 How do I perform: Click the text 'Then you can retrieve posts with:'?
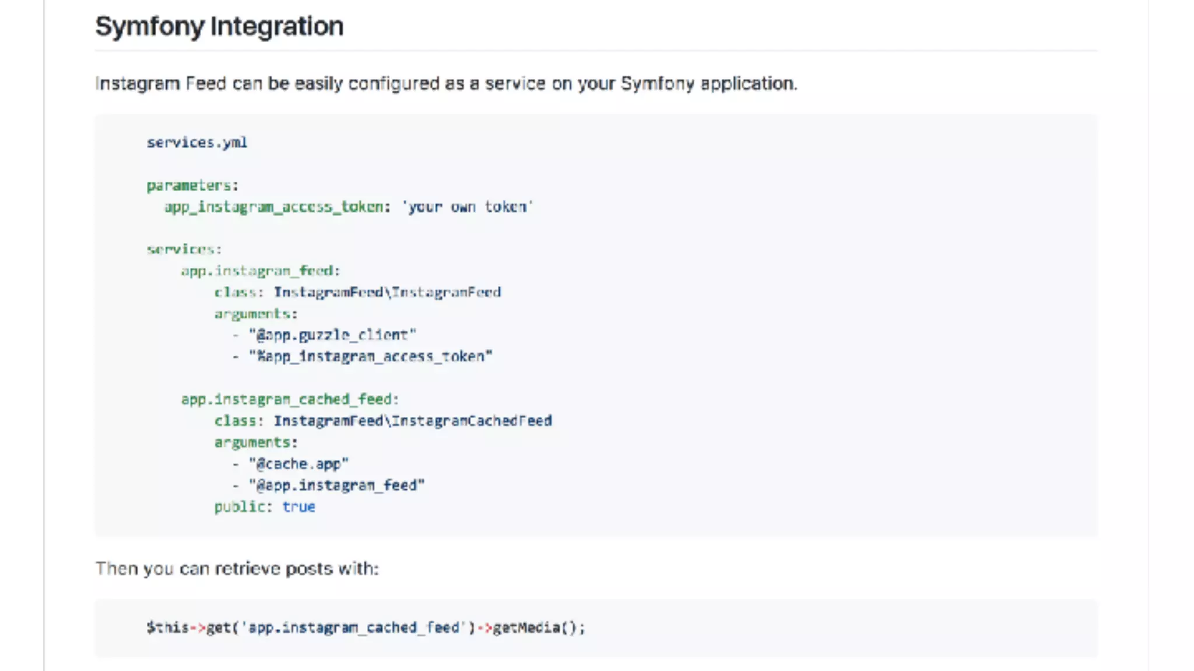click(x=237, y=568)
